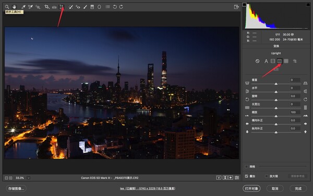Click the 长宽比 aspect slider handle
Screen dimensions: 313x196
(276, 108)
